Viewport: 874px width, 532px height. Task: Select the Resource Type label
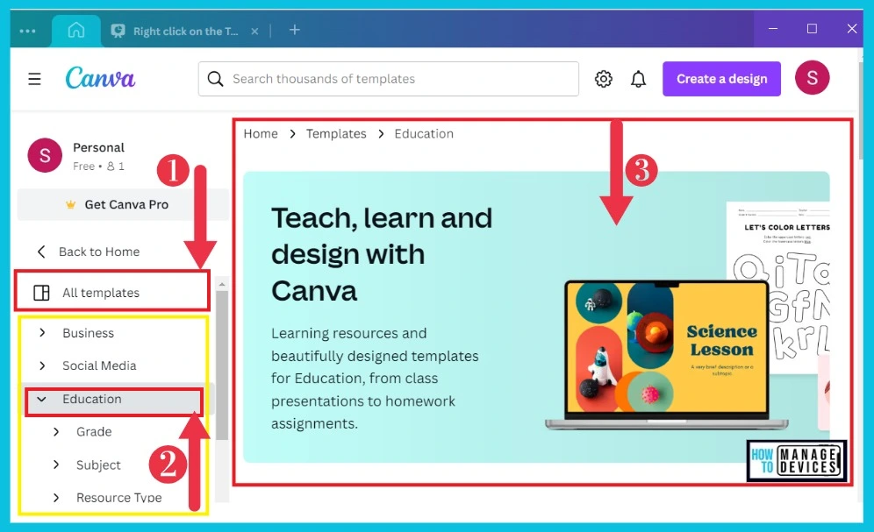[x=119, y=498]
